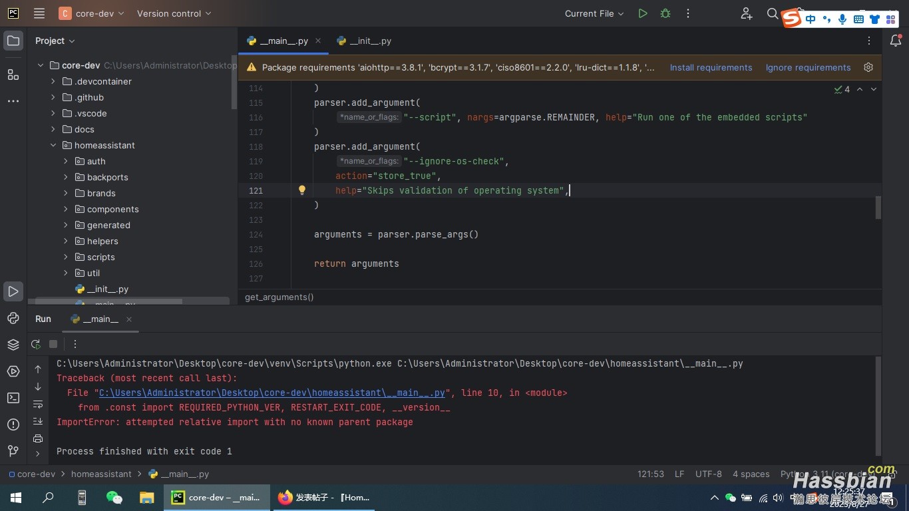Open the Terminal tool window icon

13,398
